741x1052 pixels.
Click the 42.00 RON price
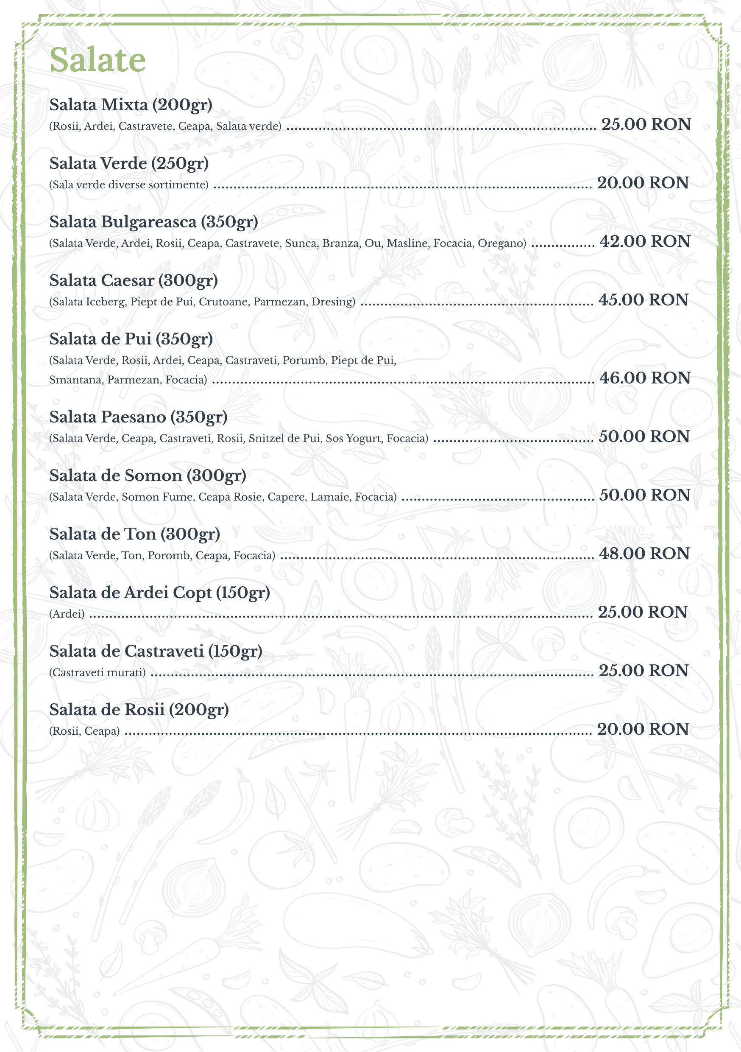645,241
